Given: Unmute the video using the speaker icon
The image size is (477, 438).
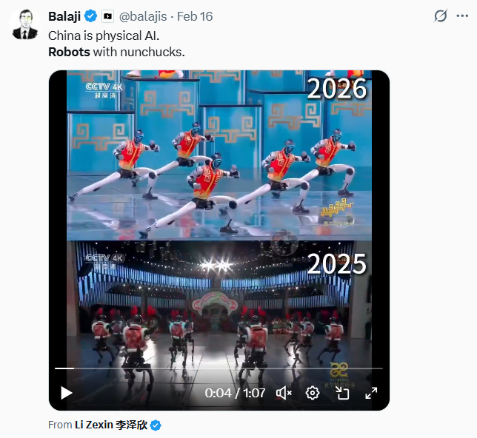Looking at the screenshot, I should coord(284,393).
